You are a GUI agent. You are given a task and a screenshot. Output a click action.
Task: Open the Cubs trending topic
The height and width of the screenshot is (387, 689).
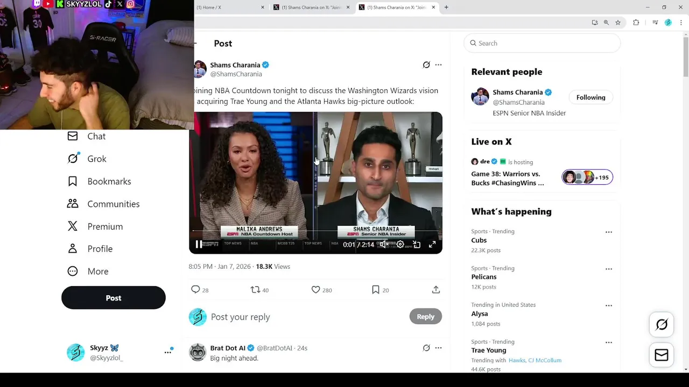[x=479, y=240]
